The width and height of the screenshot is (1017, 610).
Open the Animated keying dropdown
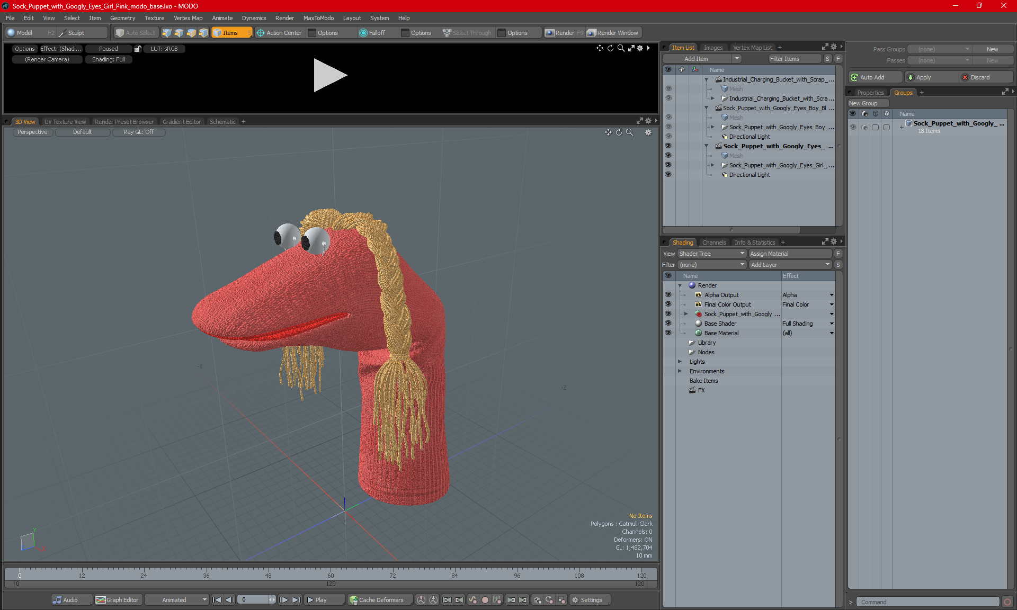[177, 600]
